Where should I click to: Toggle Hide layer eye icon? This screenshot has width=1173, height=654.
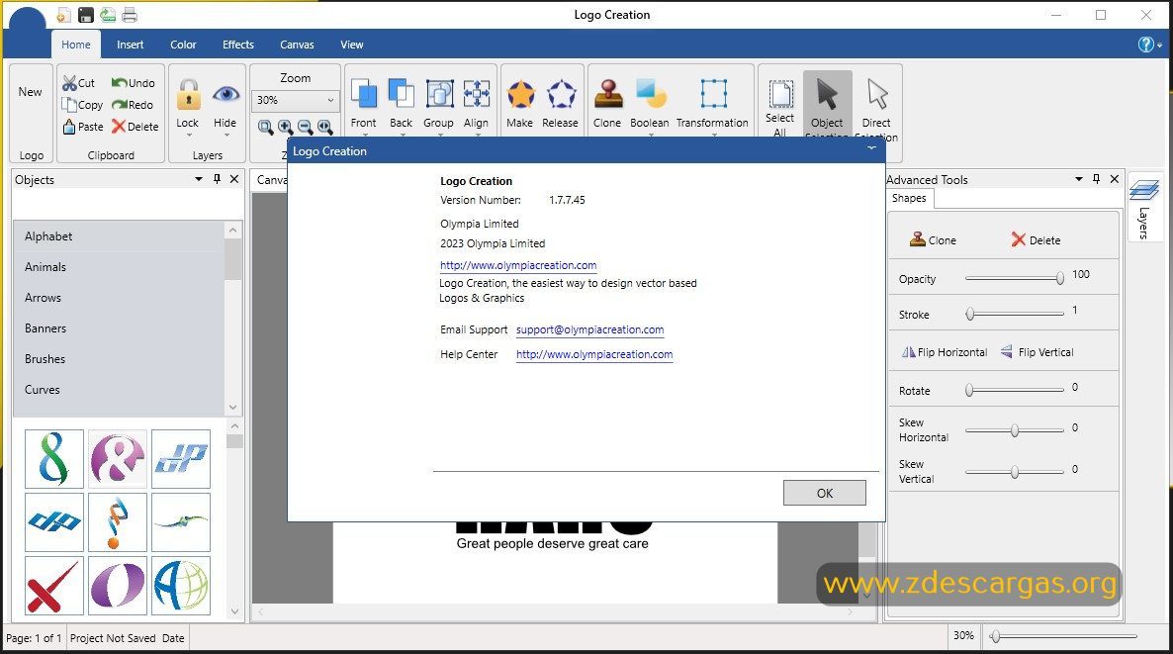[226, 95]
